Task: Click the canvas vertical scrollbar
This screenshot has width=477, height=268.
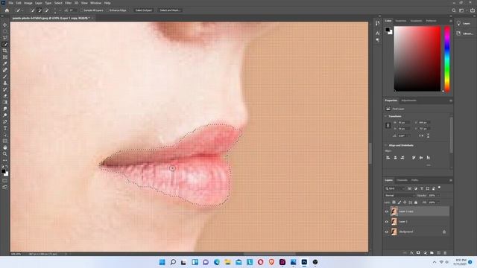Action: [x=370, y=153]
